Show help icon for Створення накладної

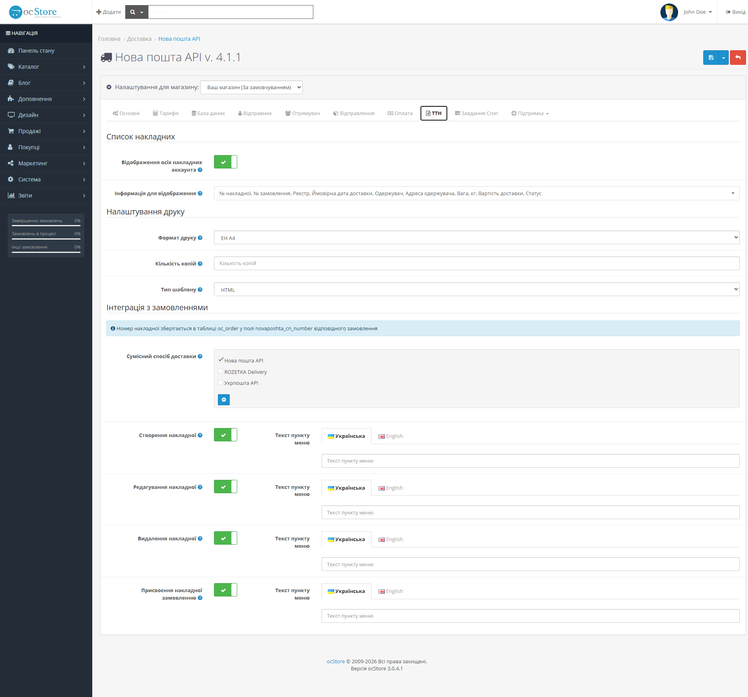(x=200, y=435)
